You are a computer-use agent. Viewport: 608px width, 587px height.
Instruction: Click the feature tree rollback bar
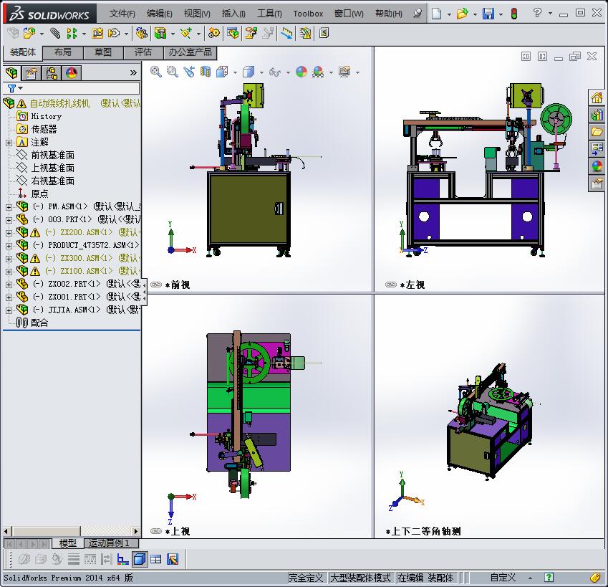click(x=72, y=330)
